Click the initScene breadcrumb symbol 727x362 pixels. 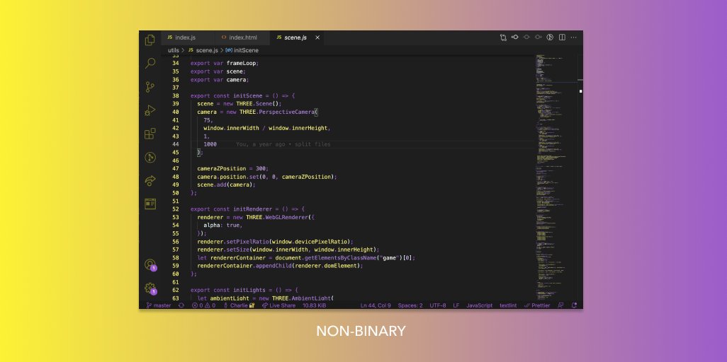[242, 50]
